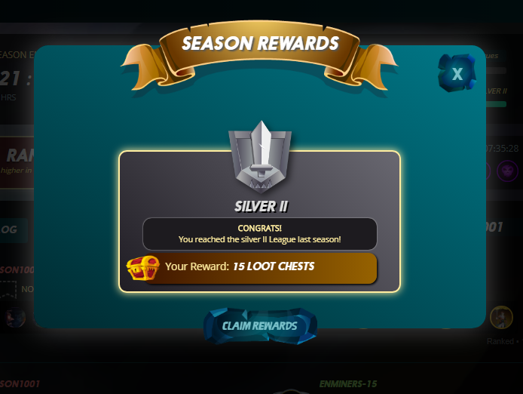Viewport: 523px width, 394px height.
Task: Click the golden loot chest icon
Action: point(142,268)
